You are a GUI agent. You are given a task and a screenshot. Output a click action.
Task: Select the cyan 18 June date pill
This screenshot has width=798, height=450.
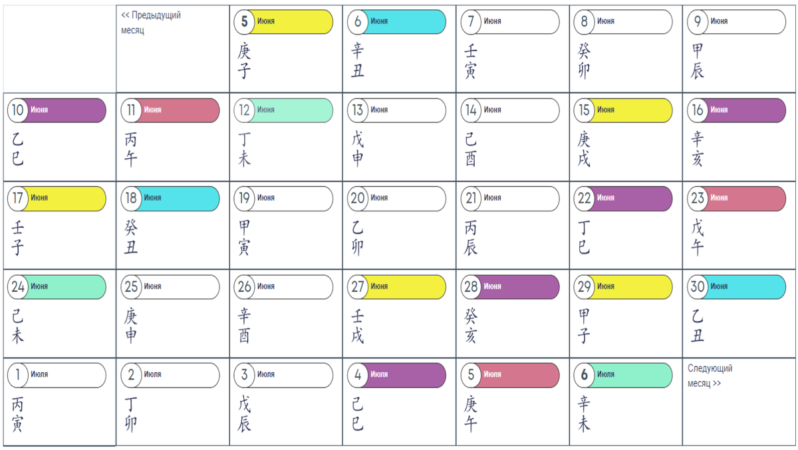(x=170, y=199)
